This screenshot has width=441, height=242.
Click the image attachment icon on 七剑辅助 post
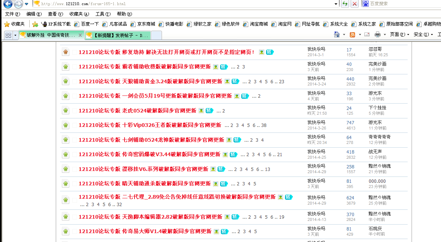[229, 140]
